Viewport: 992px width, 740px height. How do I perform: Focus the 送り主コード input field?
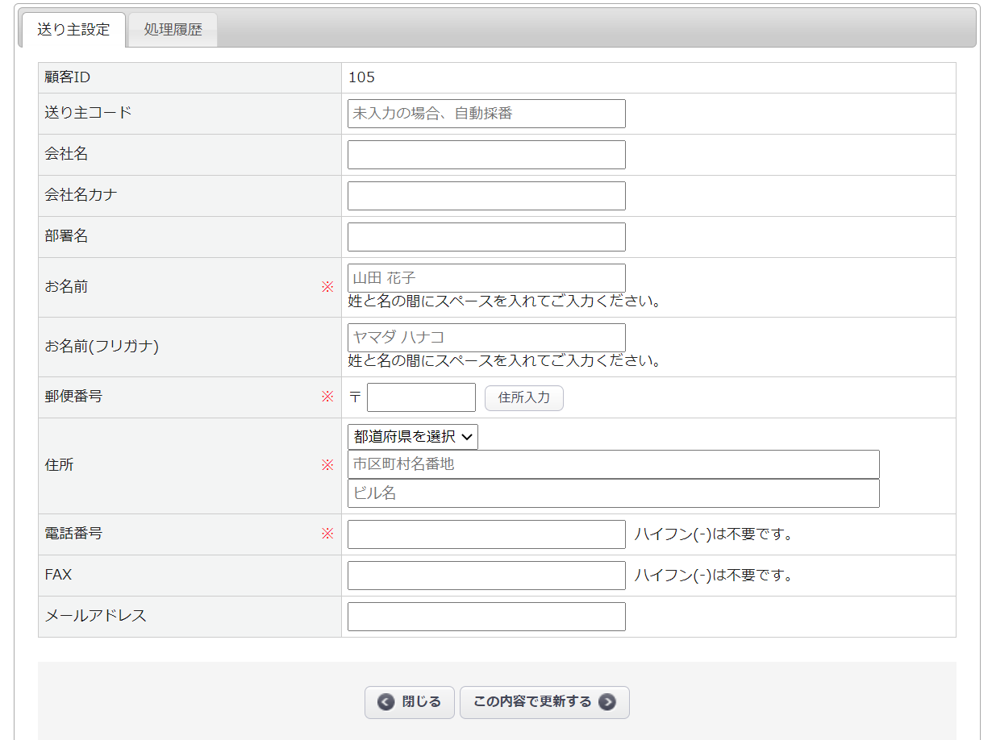486,114
